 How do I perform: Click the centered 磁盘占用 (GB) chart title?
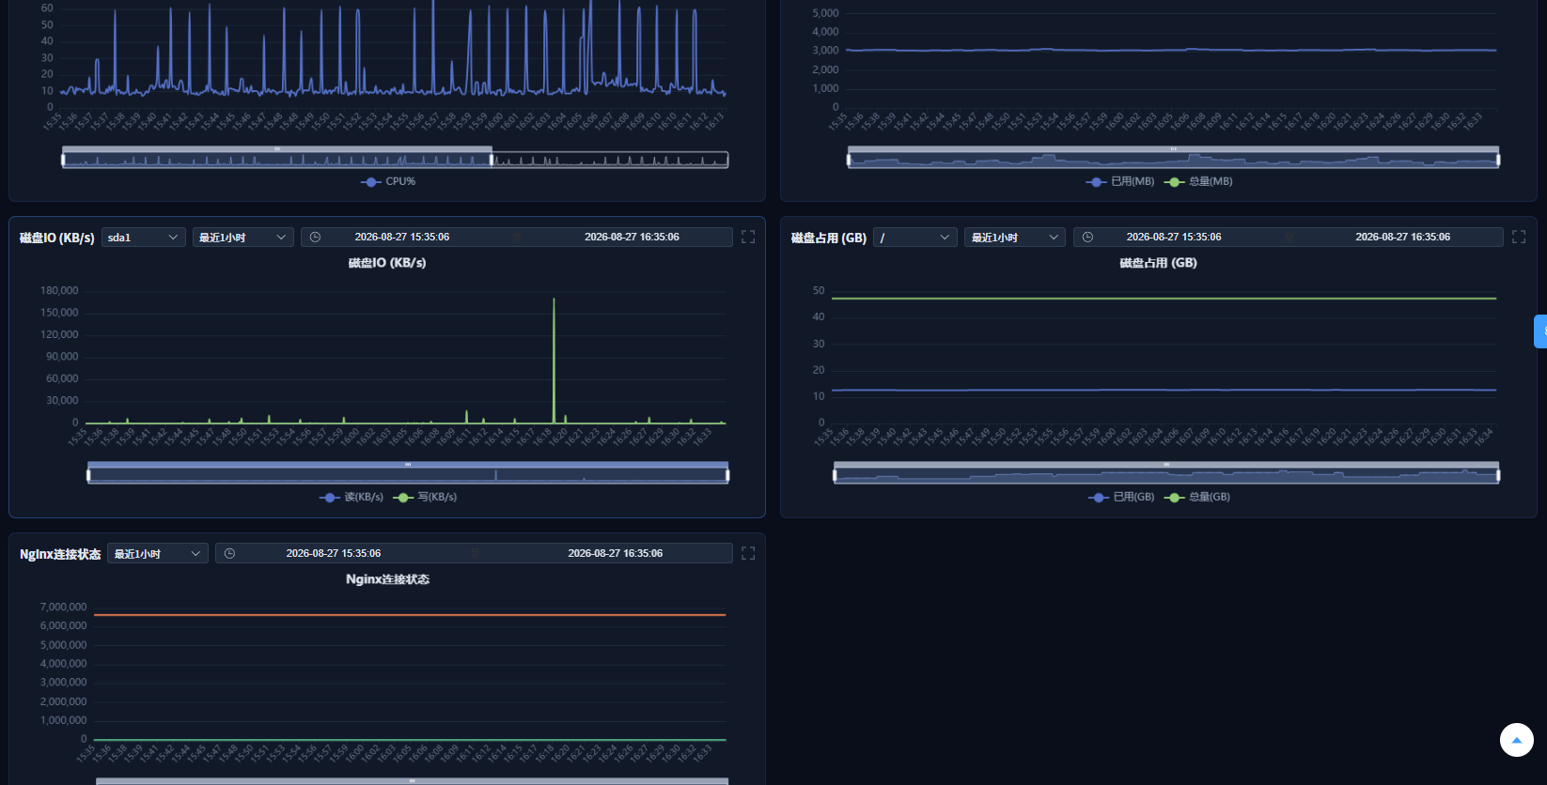coord(1159,263)
